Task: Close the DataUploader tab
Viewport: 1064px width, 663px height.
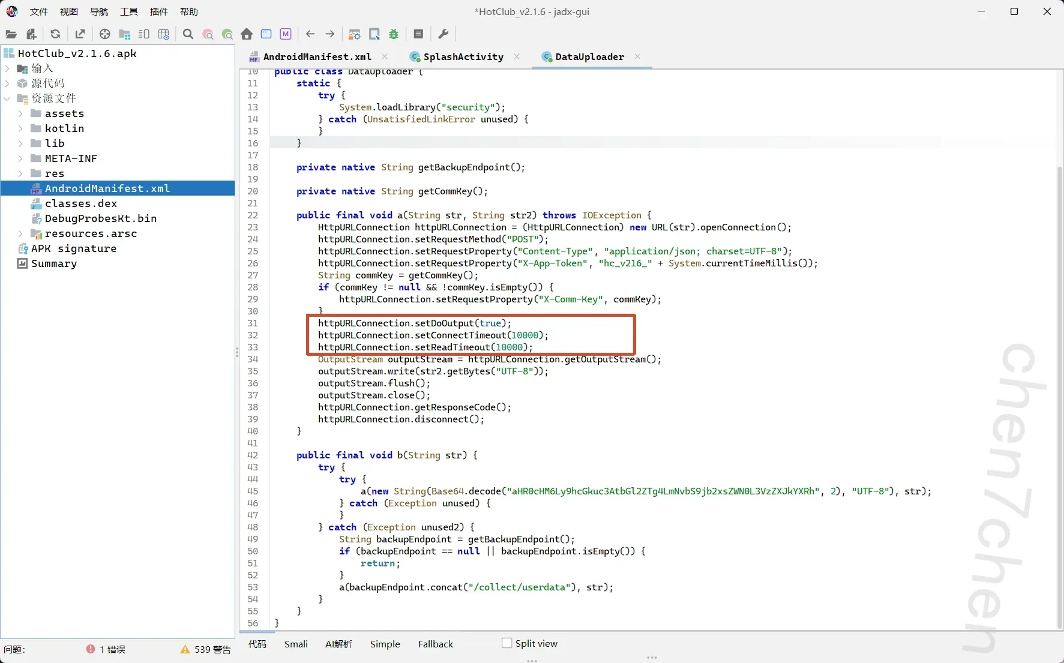Action: click(637, 56)
